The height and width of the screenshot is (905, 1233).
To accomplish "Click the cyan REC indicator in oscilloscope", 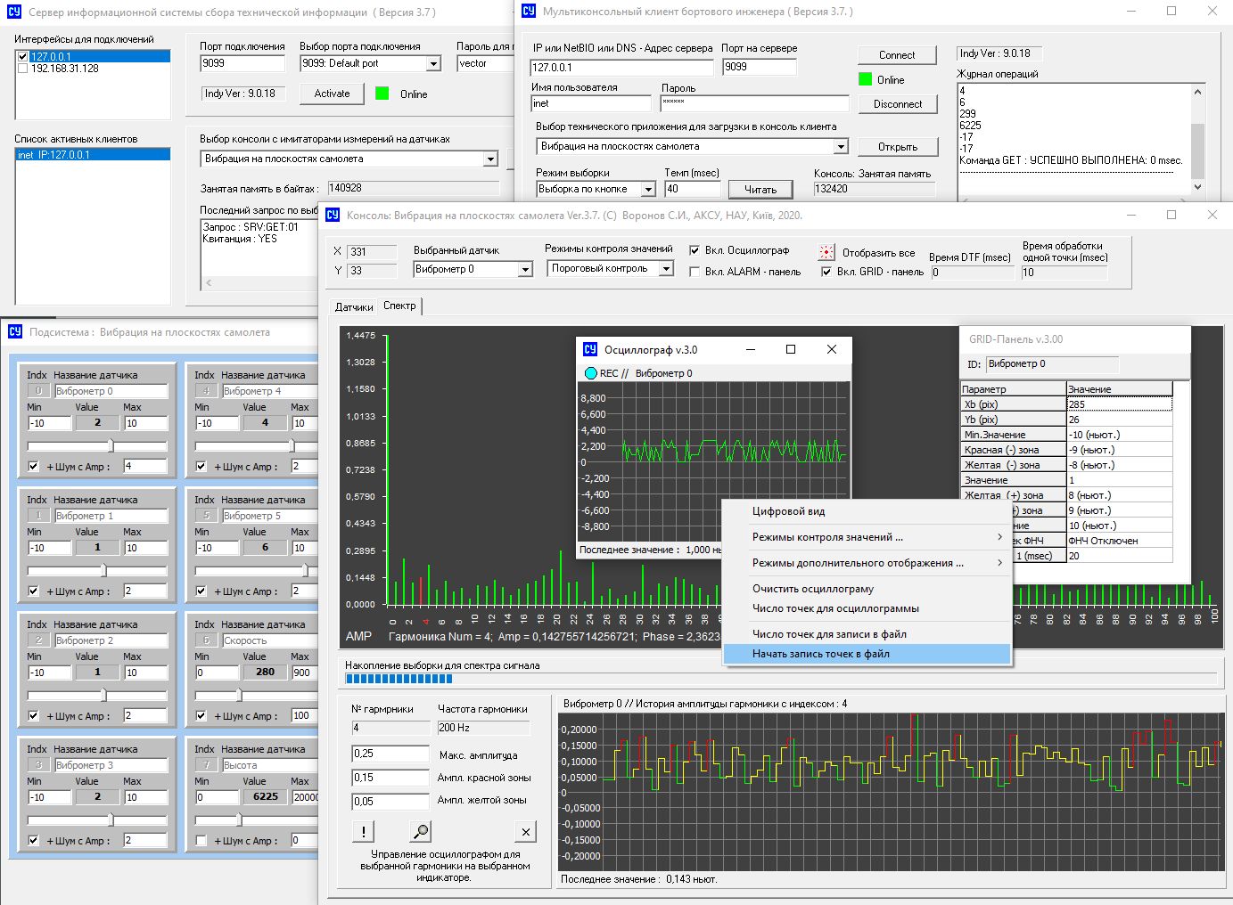I will (x=590, y=373).
